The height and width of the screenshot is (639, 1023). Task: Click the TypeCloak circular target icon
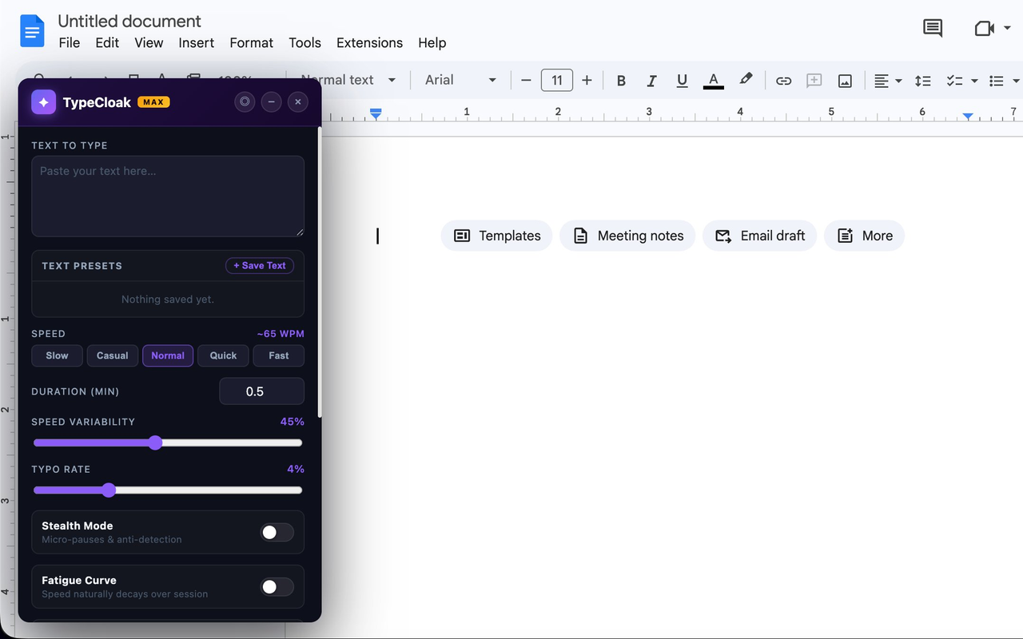click(x=245, y=102)
